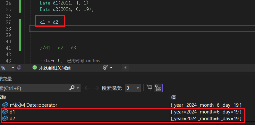Viewport: 255px width, 125px height.
Task: Click the horizontal scrollbar left arrow
Action: click(x=125, y=67)
